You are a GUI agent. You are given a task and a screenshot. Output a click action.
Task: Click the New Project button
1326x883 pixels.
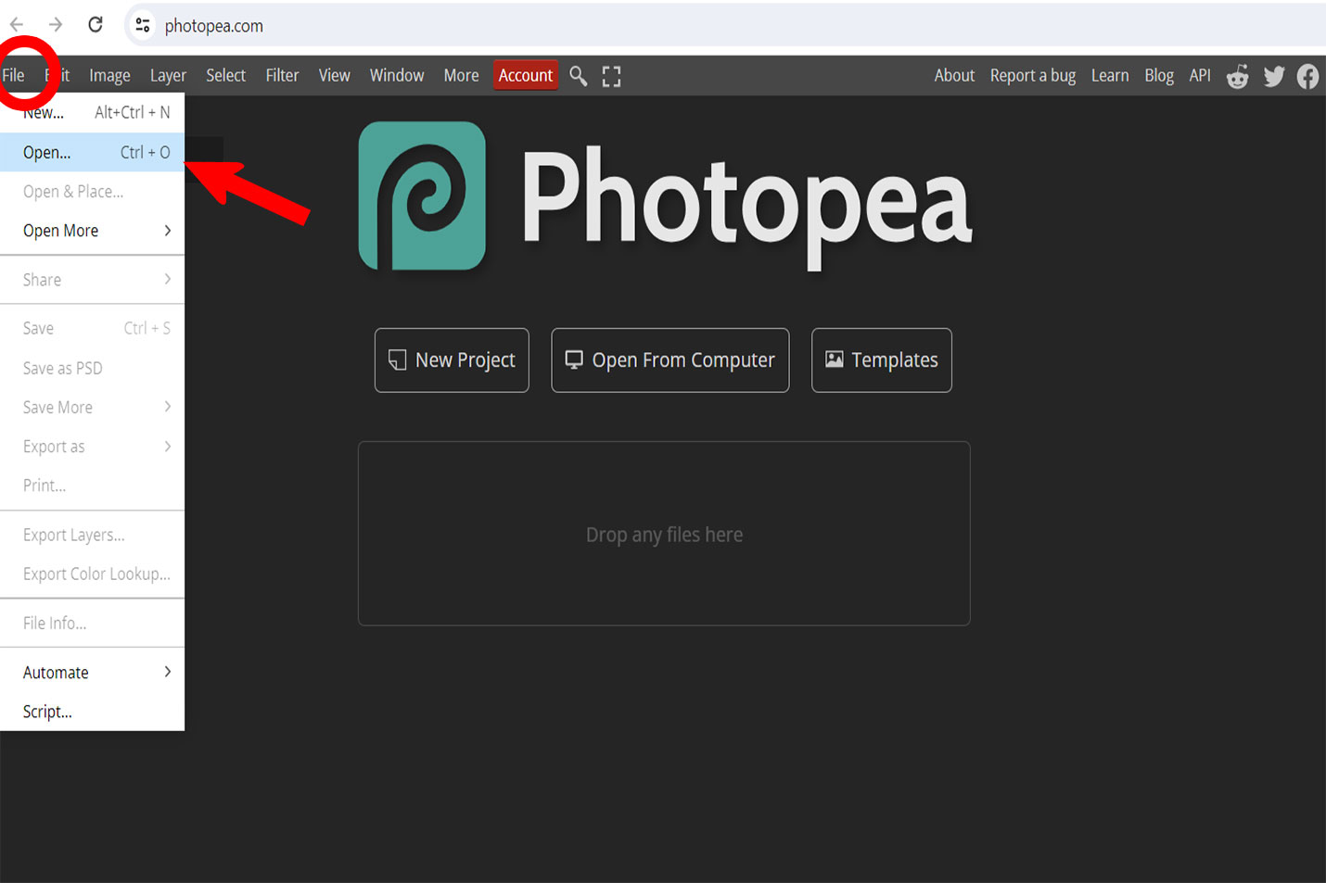[452, 360]
